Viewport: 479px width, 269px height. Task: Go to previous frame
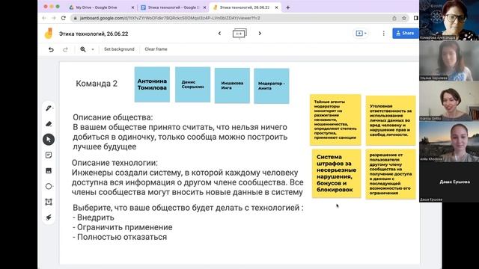coord(219,33)
